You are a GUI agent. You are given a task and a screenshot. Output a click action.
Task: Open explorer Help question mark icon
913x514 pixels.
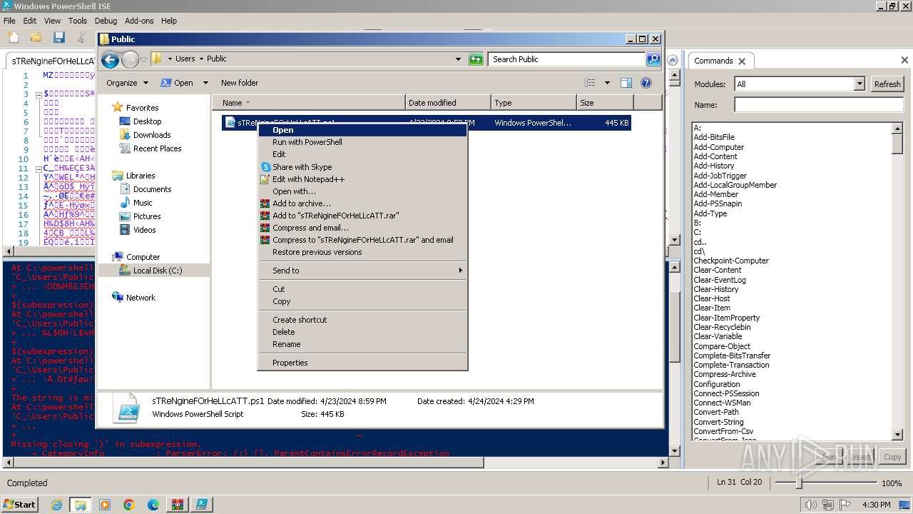pyautogui.click(x=646, y=83)
